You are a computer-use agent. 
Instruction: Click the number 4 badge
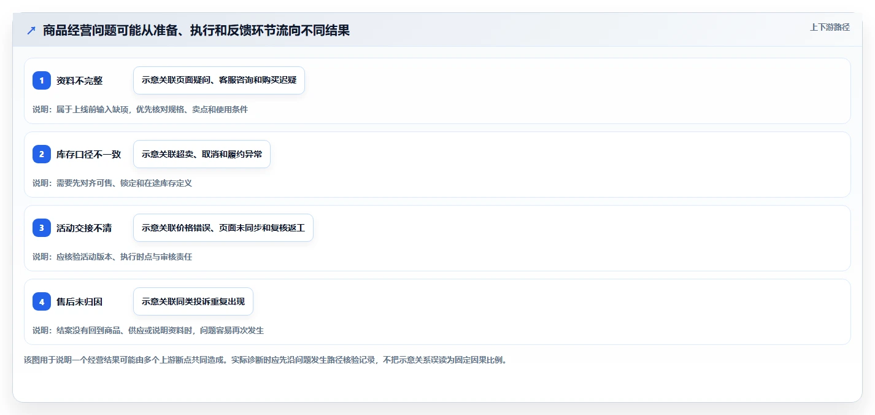(x=42, y=301)
